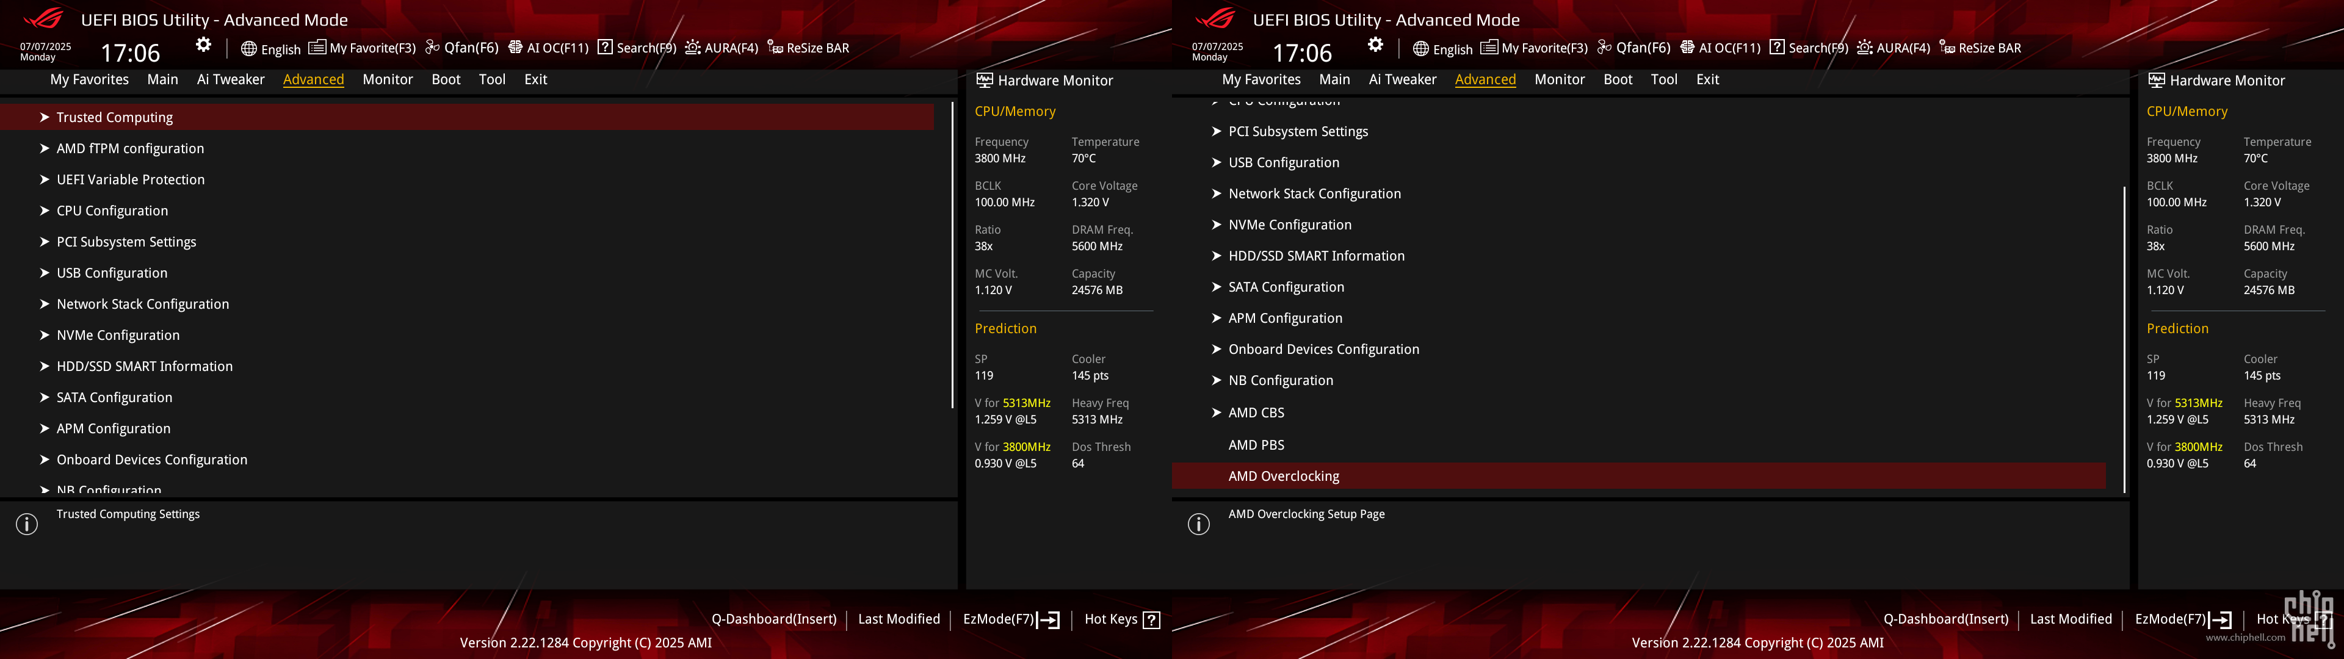Expand NB Configuration arrow in right screen
This screenshot has height=659, width=2344.
[x=1217, y=380]
